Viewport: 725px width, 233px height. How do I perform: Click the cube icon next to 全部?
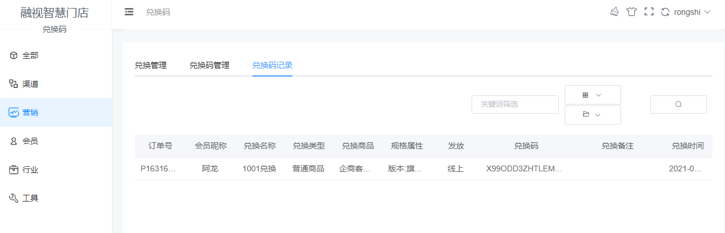click(x=14, y=55)
